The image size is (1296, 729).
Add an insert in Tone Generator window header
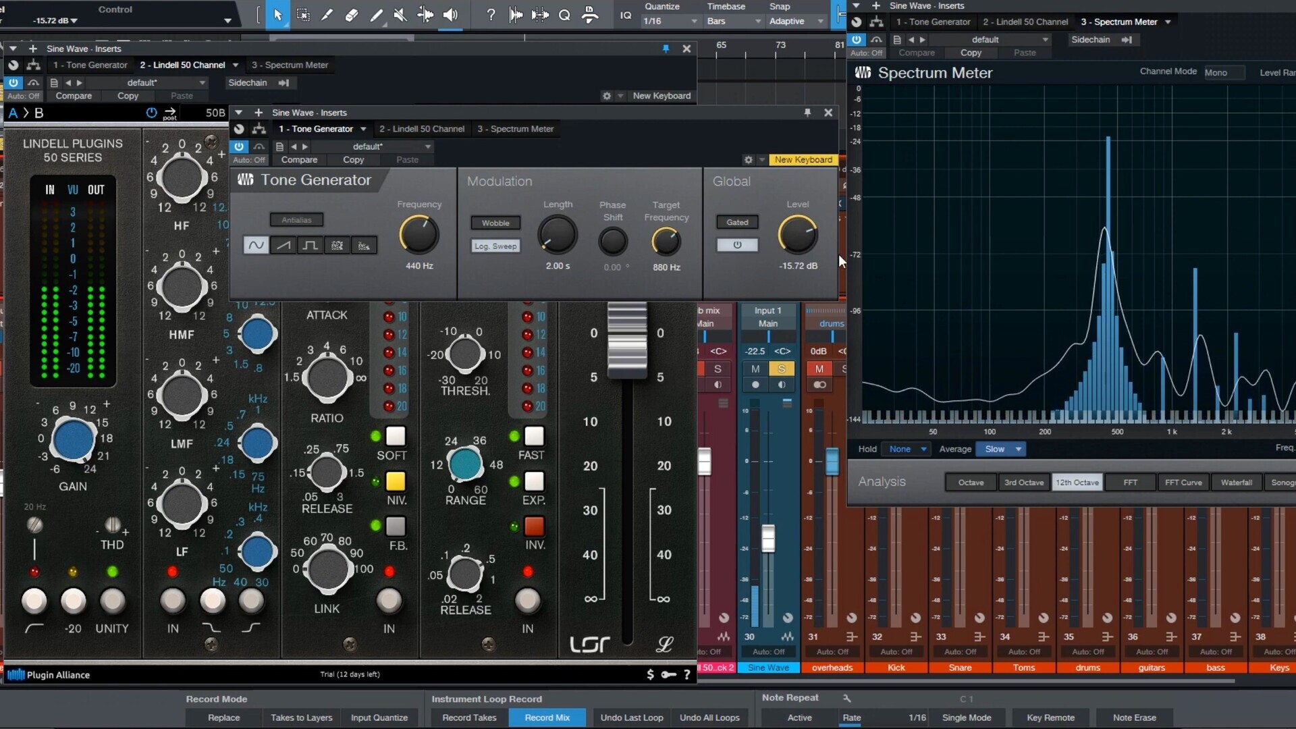[258, 113]
